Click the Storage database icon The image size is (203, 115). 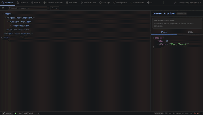100,3
